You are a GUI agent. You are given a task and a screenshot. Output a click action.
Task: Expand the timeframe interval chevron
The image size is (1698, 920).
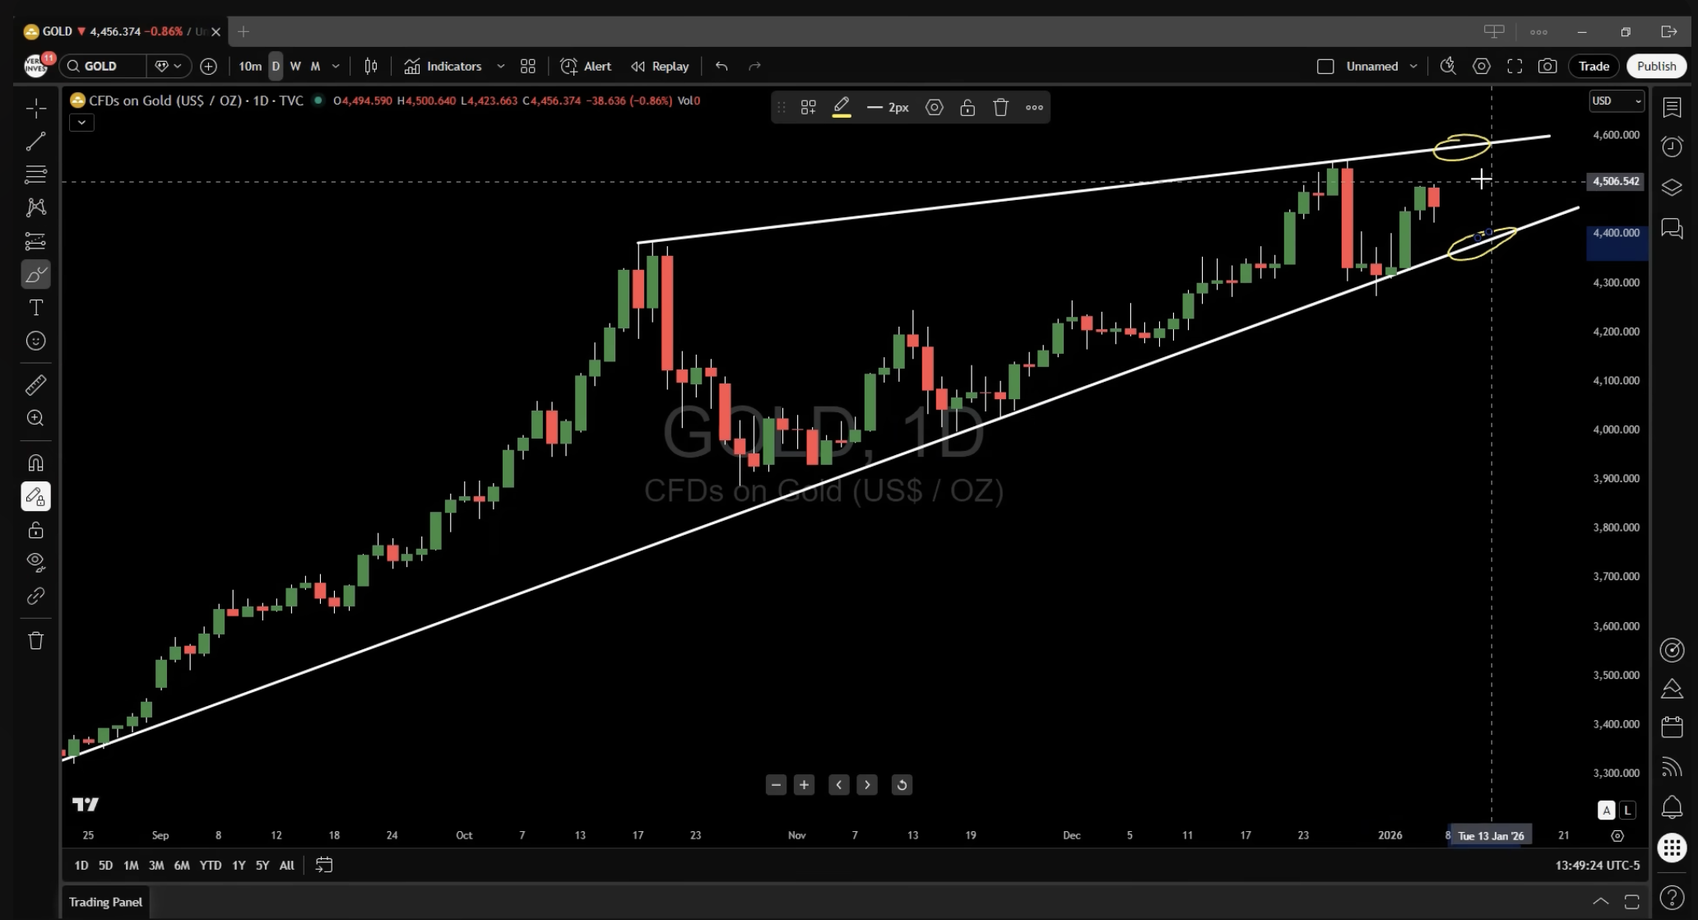[x=336, y=66]
